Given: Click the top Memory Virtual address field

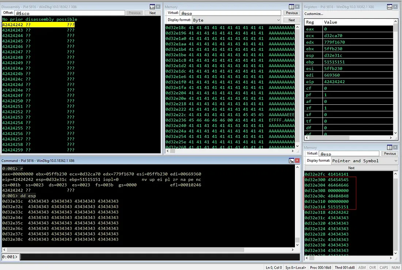Looking at the screenshot, I should click(231, 13).
